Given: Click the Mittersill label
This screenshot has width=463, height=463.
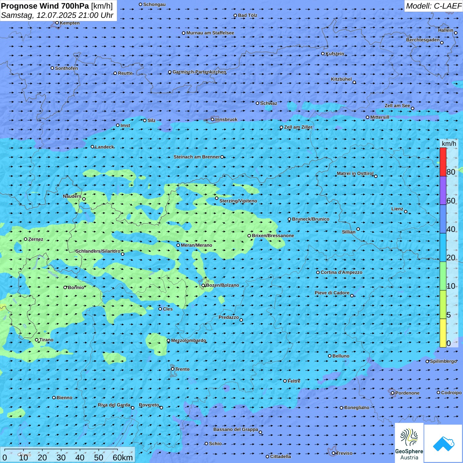Looking at the screenshot, I should (x=380, y=117).
